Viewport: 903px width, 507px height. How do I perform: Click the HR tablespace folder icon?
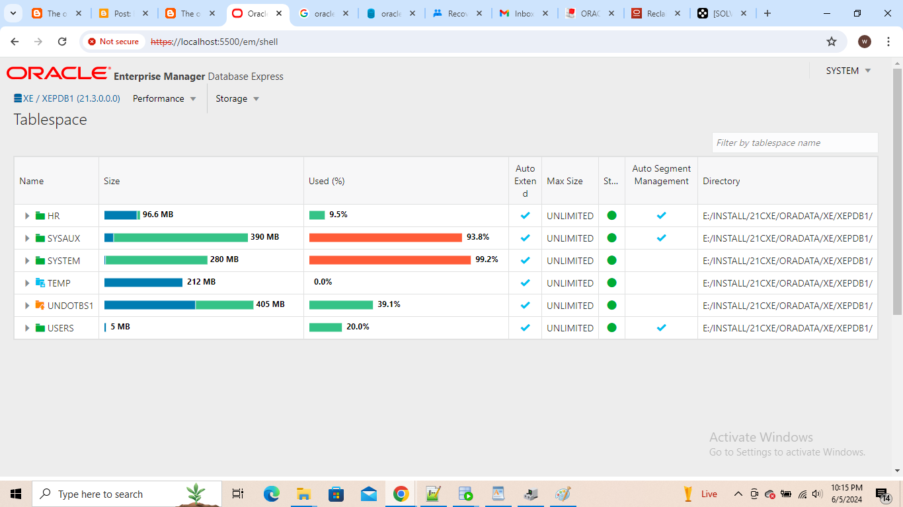point(40,216)
